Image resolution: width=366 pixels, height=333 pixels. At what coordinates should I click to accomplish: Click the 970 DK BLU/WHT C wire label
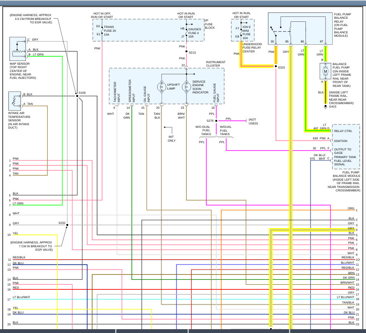tap(320, 157)
